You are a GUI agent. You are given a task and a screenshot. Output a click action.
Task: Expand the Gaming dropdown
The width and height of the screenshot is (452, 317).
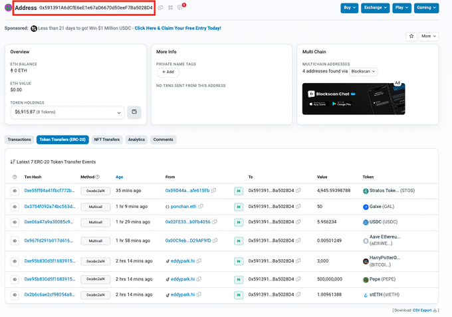pyautogui.click(x=427, y=8)
